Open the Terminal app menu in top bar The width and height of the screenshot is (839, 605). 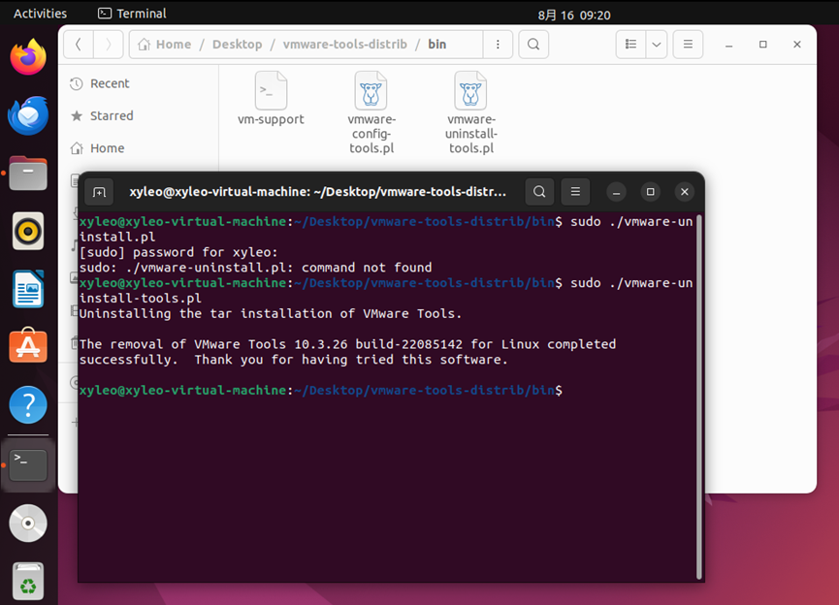click(x=133, y=14)
